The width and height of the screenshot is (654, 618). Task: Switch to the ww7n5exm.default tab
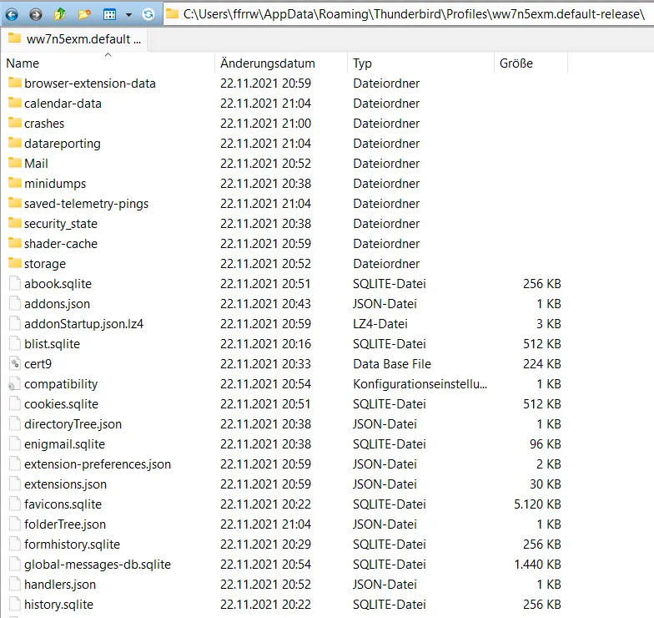(x=75, y=38)
